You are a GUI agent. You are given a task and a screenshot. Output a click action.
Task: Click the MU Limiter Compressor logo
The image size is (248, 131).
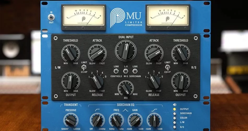point(126,18)
